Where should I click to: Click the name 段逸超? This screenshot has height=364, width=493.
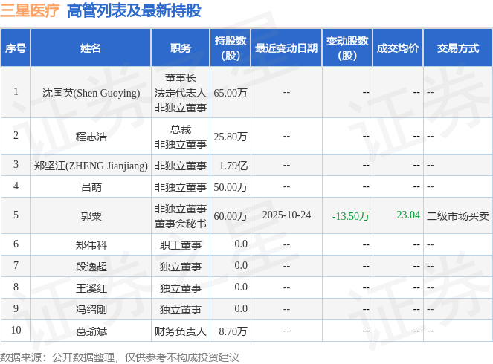tap(91, 267)
